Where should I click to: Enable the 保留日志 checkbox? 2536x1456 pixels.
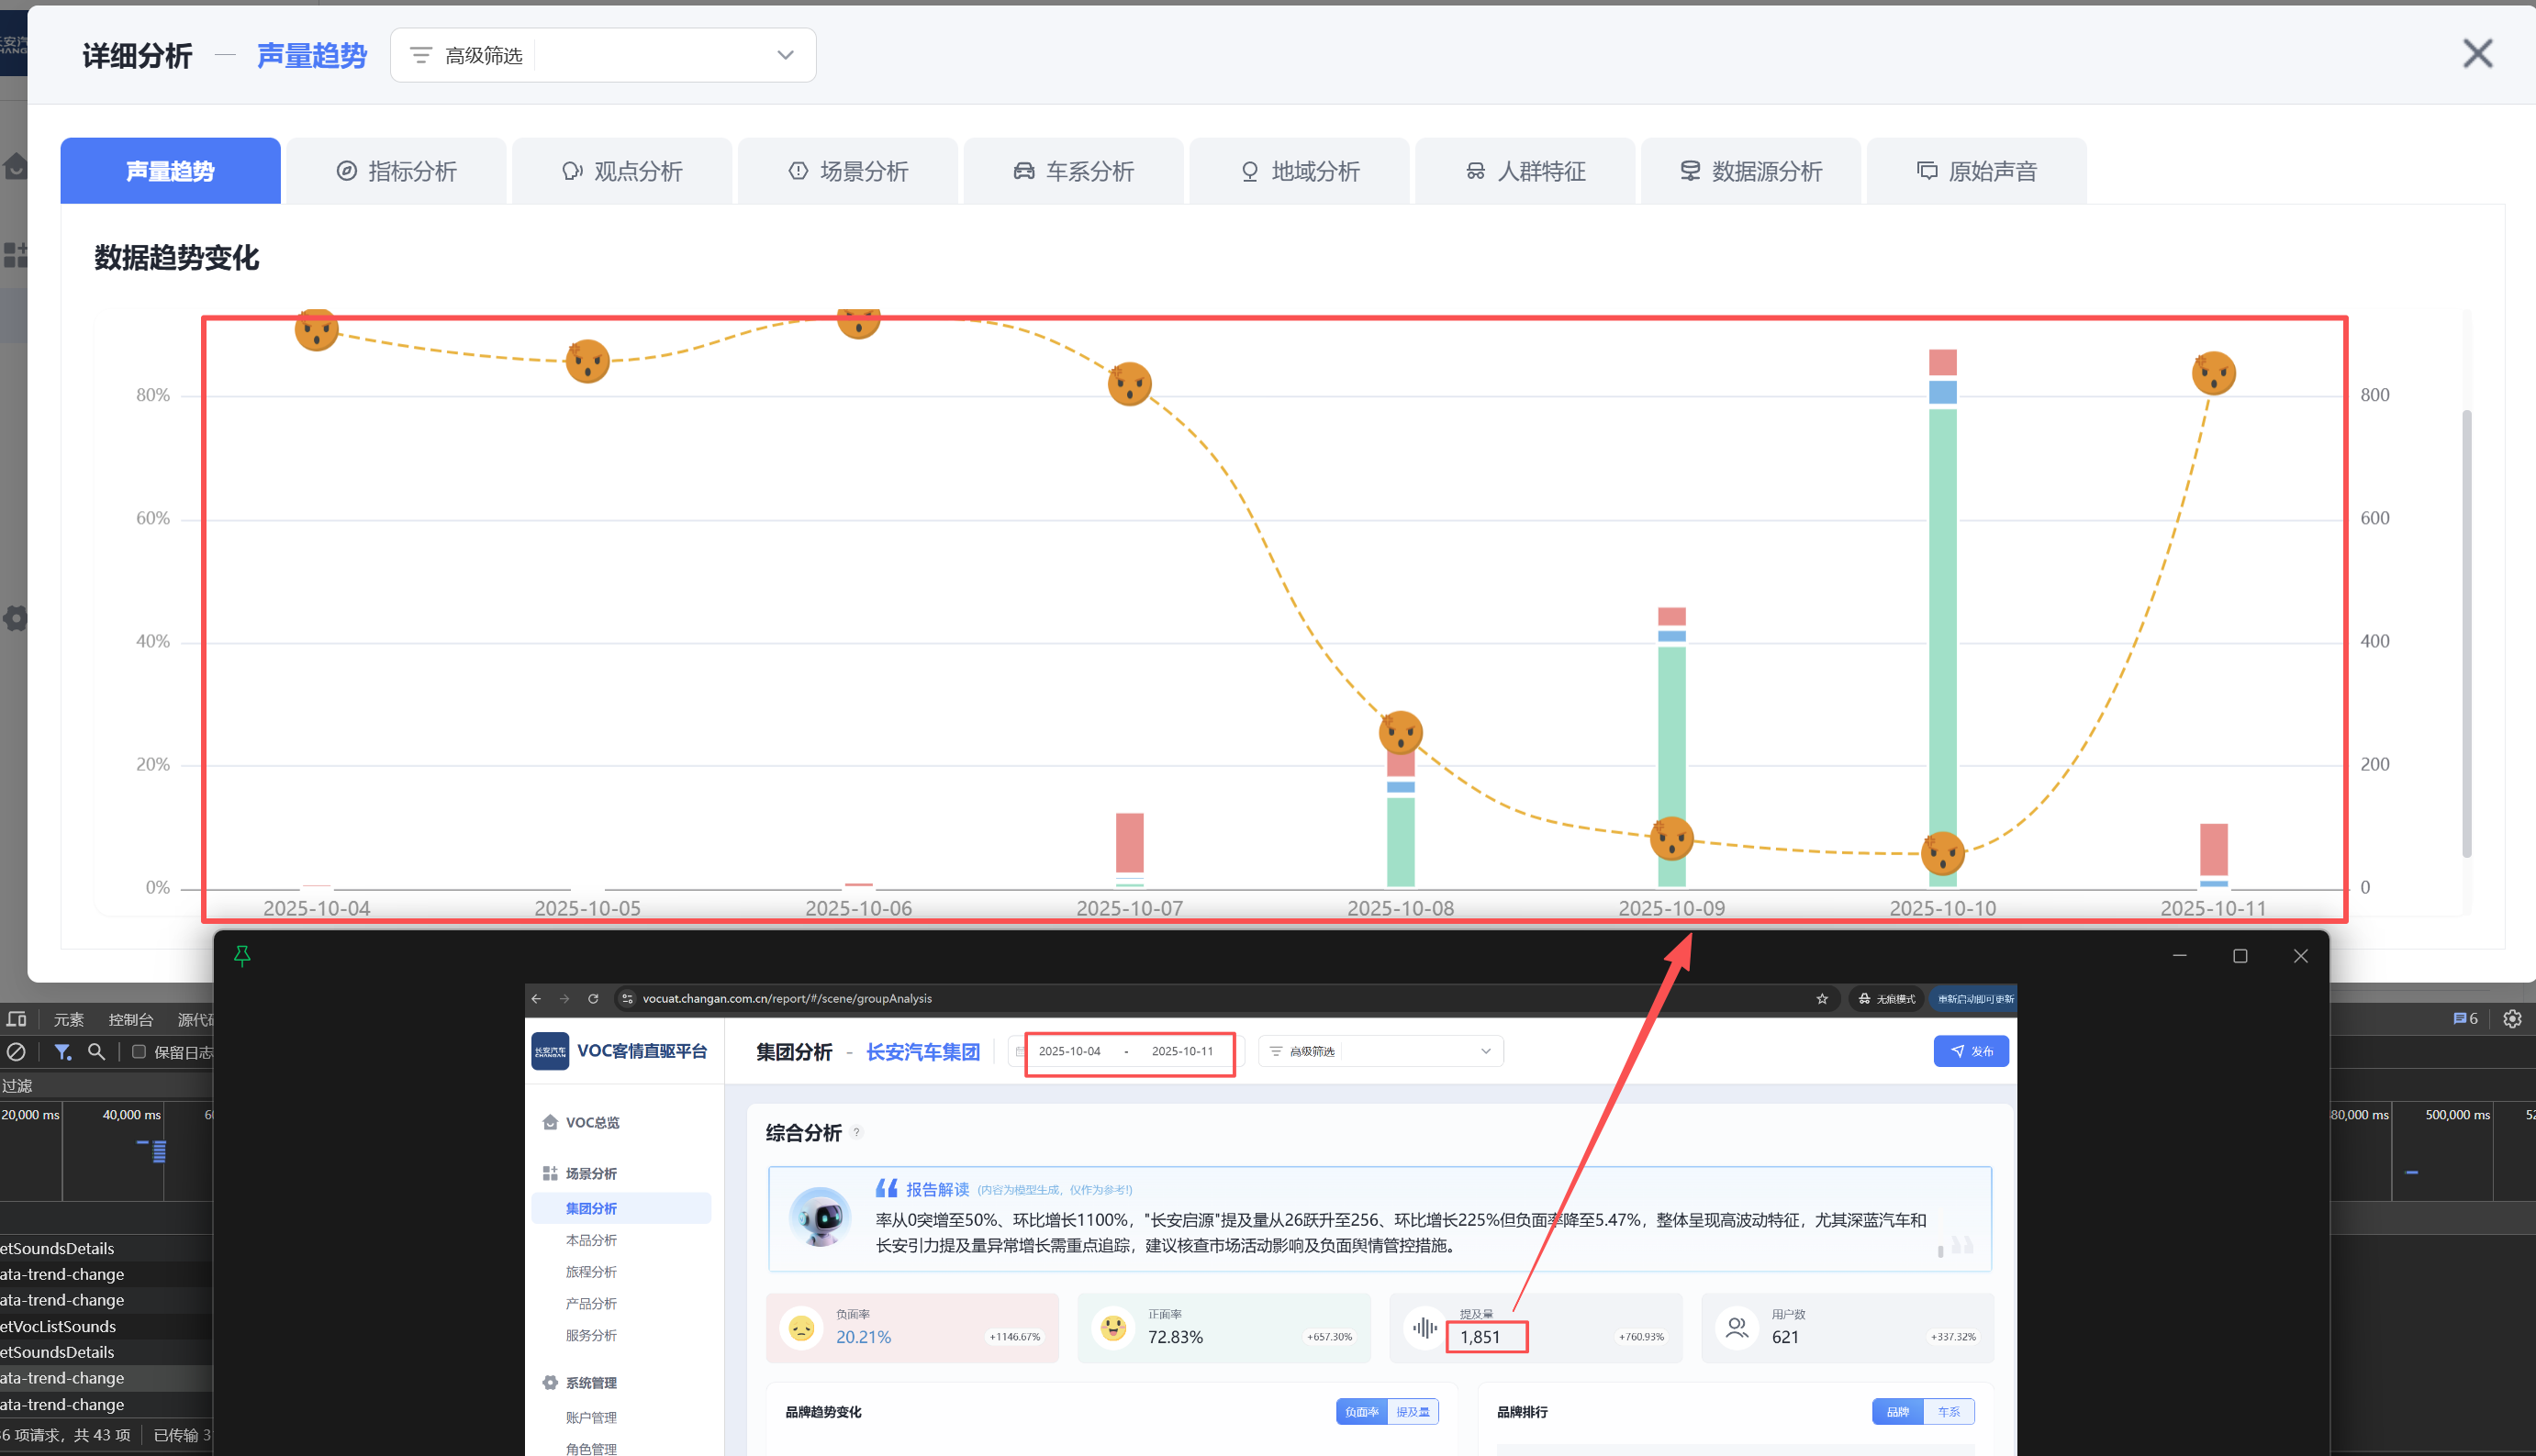coord(140,1052)
